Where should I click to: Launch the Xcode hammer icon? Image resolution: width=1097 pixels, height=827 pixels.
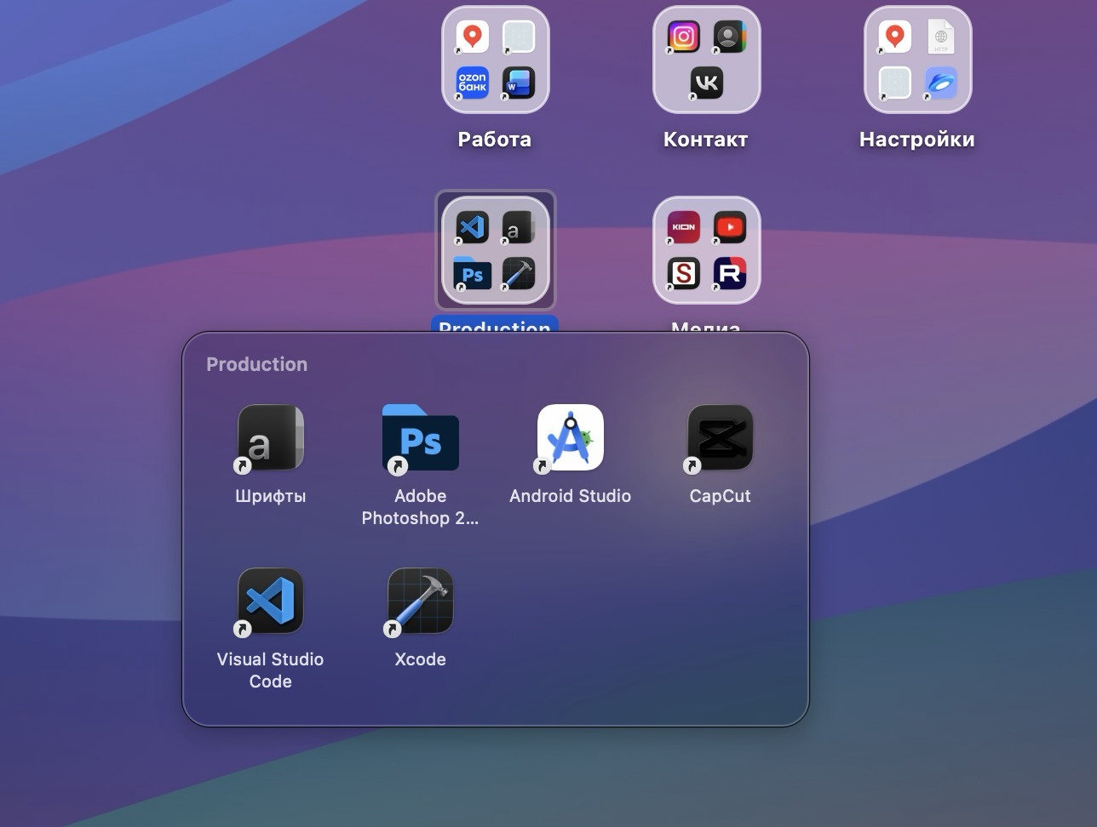click(x=420, y=602)
